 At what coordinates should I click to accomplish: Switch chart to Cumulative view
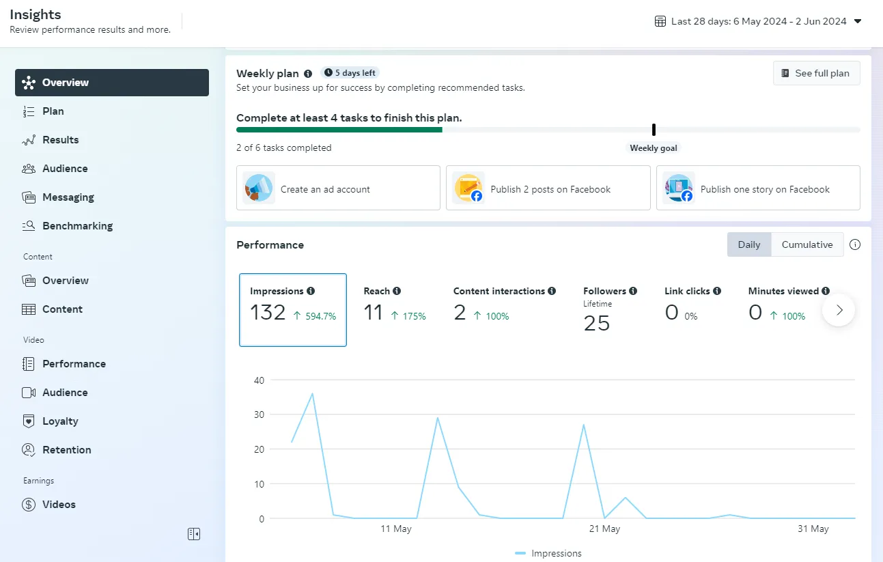point(807,244)
